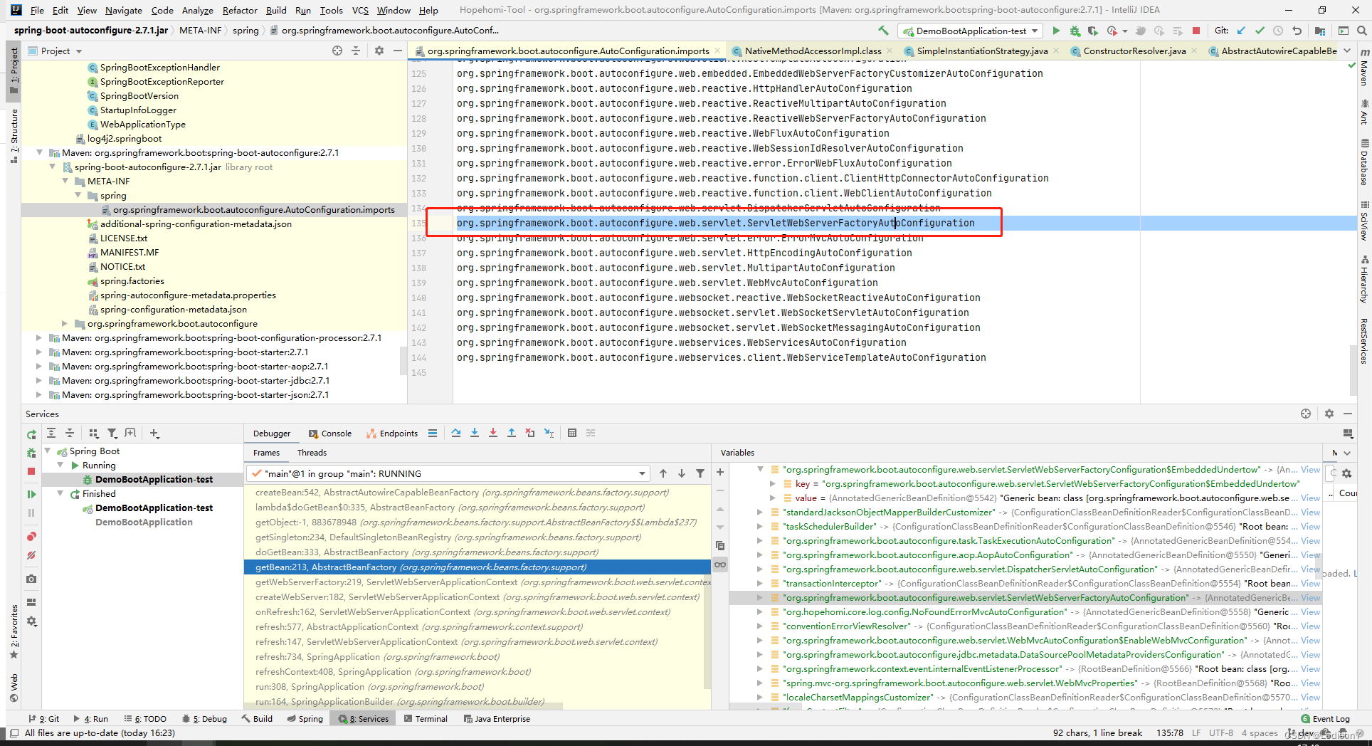Open the Project Structure icon in toolbar
This screenshot has width=1372, height=746.
pos(1320,31)
